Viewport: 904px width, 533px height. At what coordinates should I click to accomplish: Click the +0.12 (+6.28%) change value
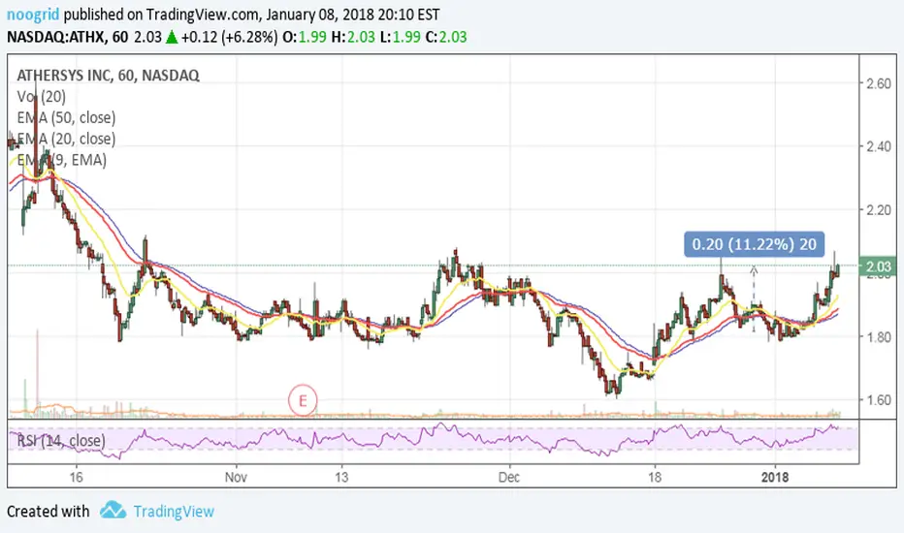click(x=230, y=38)
